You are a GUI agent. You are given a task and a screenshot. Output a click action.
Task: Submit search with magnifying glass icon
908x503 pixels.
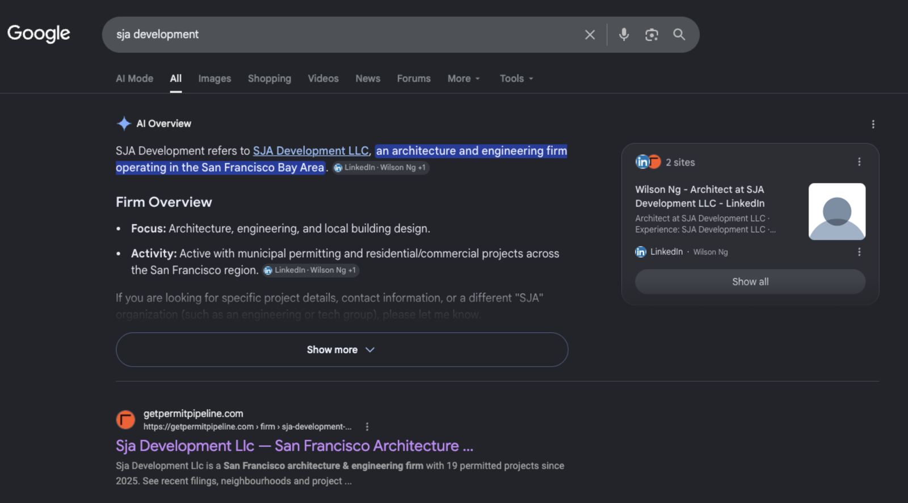click(x=679, y=35)
